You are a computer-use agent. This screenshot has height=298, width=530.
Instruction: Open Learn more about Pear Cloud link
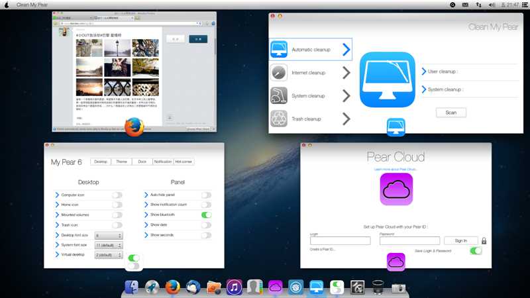tap(396, 169)
